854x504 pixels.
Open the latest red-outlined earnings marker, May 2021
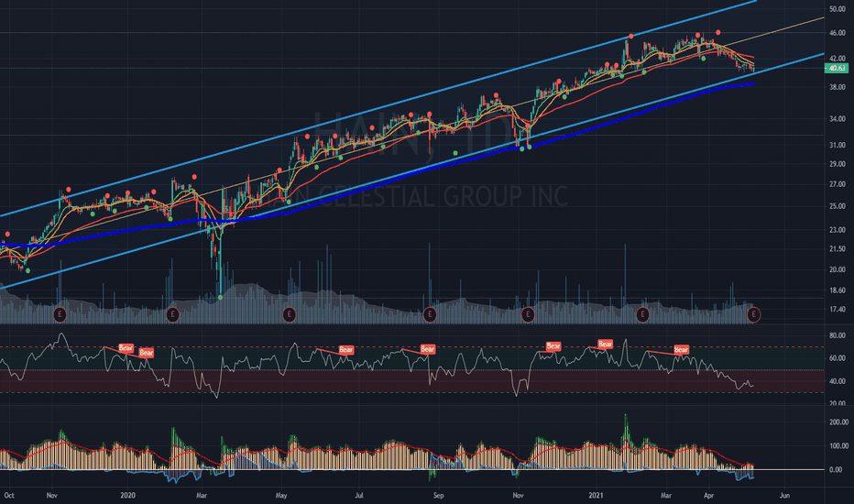click(x=754, y=314)
